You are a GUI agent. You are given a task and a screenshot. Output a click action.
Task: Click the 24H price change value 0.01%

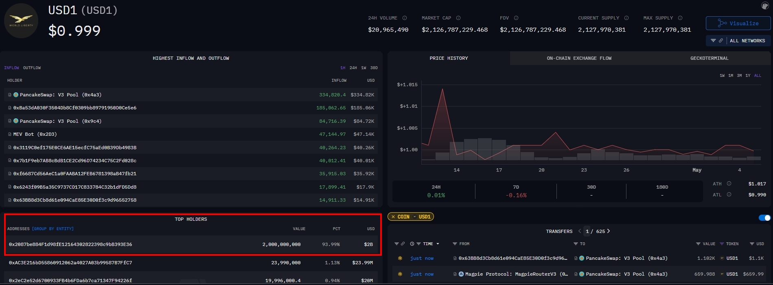[x=436, y=195]
